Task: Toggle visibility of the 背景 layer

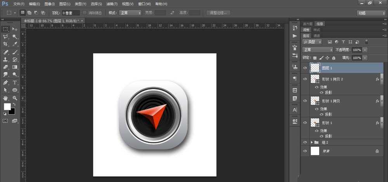Action: (305, 151)
